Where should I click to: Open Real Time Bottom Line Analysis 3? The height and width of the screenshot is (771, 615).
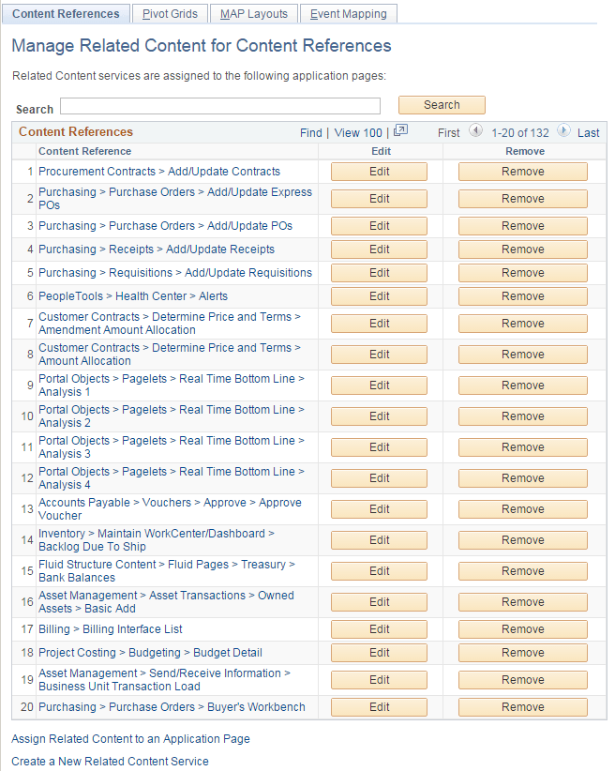click(172, 447)
